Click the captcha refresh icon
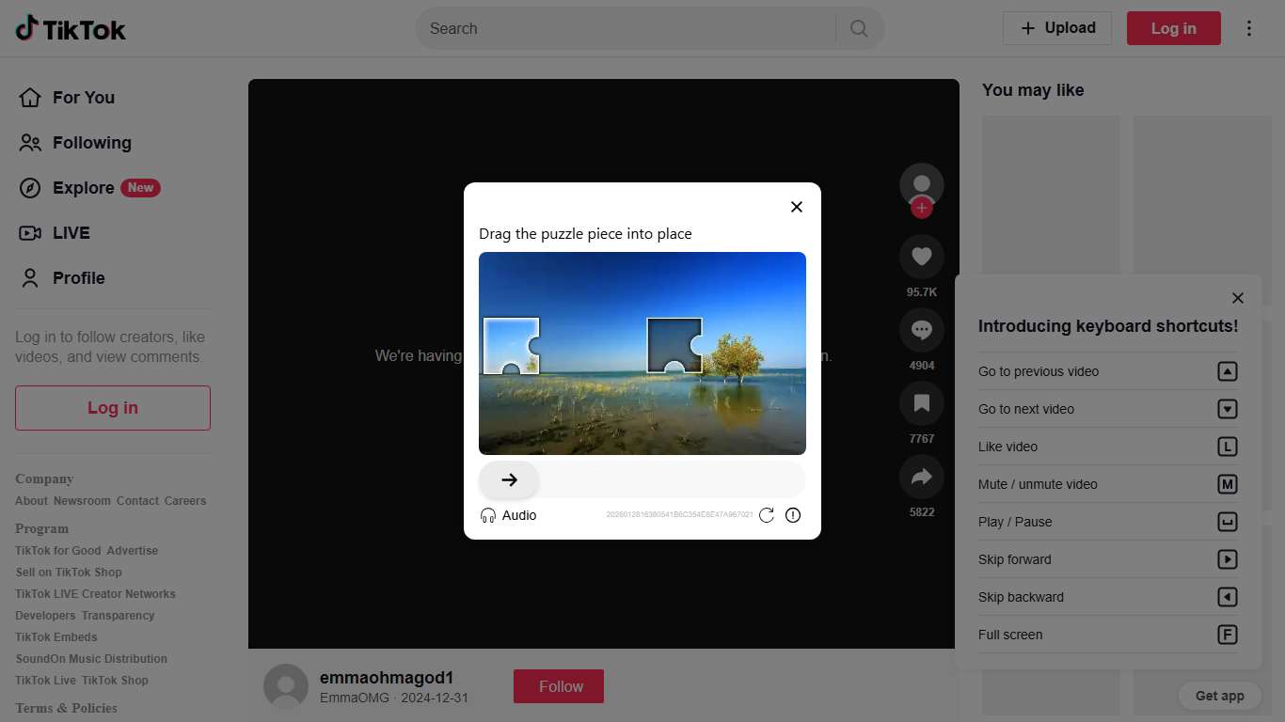 pos(767,515)
